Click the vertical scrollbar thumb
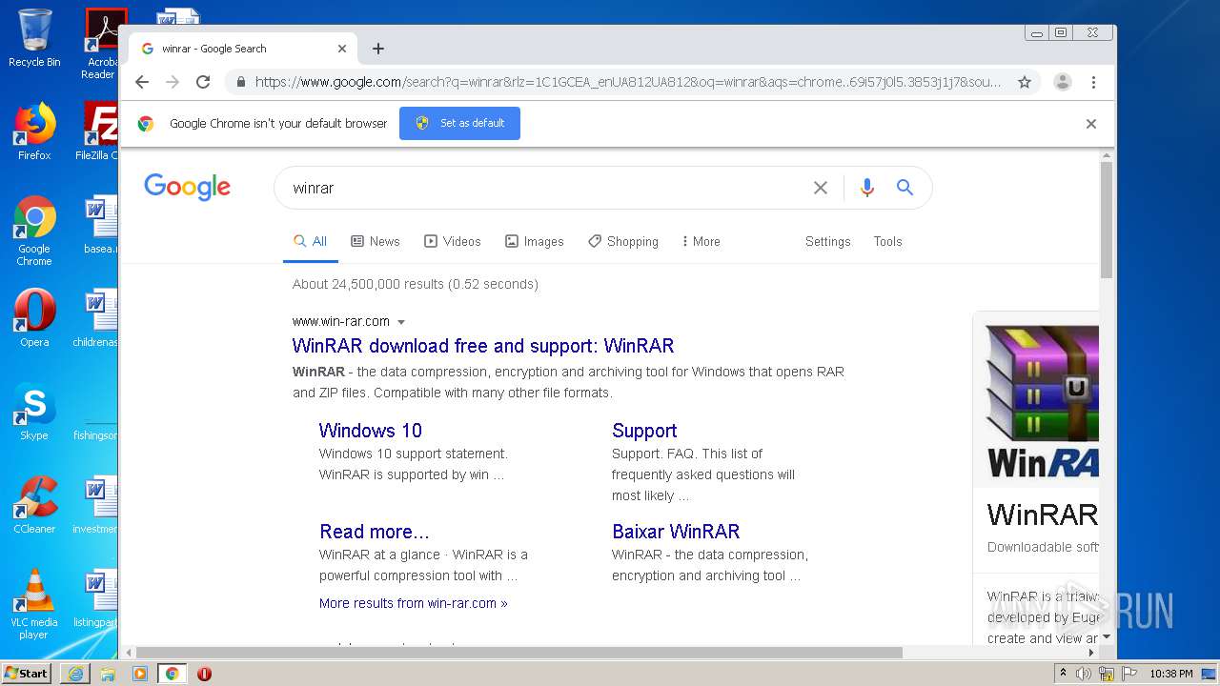1220x686 pixels. click(x=1107, y=220)
